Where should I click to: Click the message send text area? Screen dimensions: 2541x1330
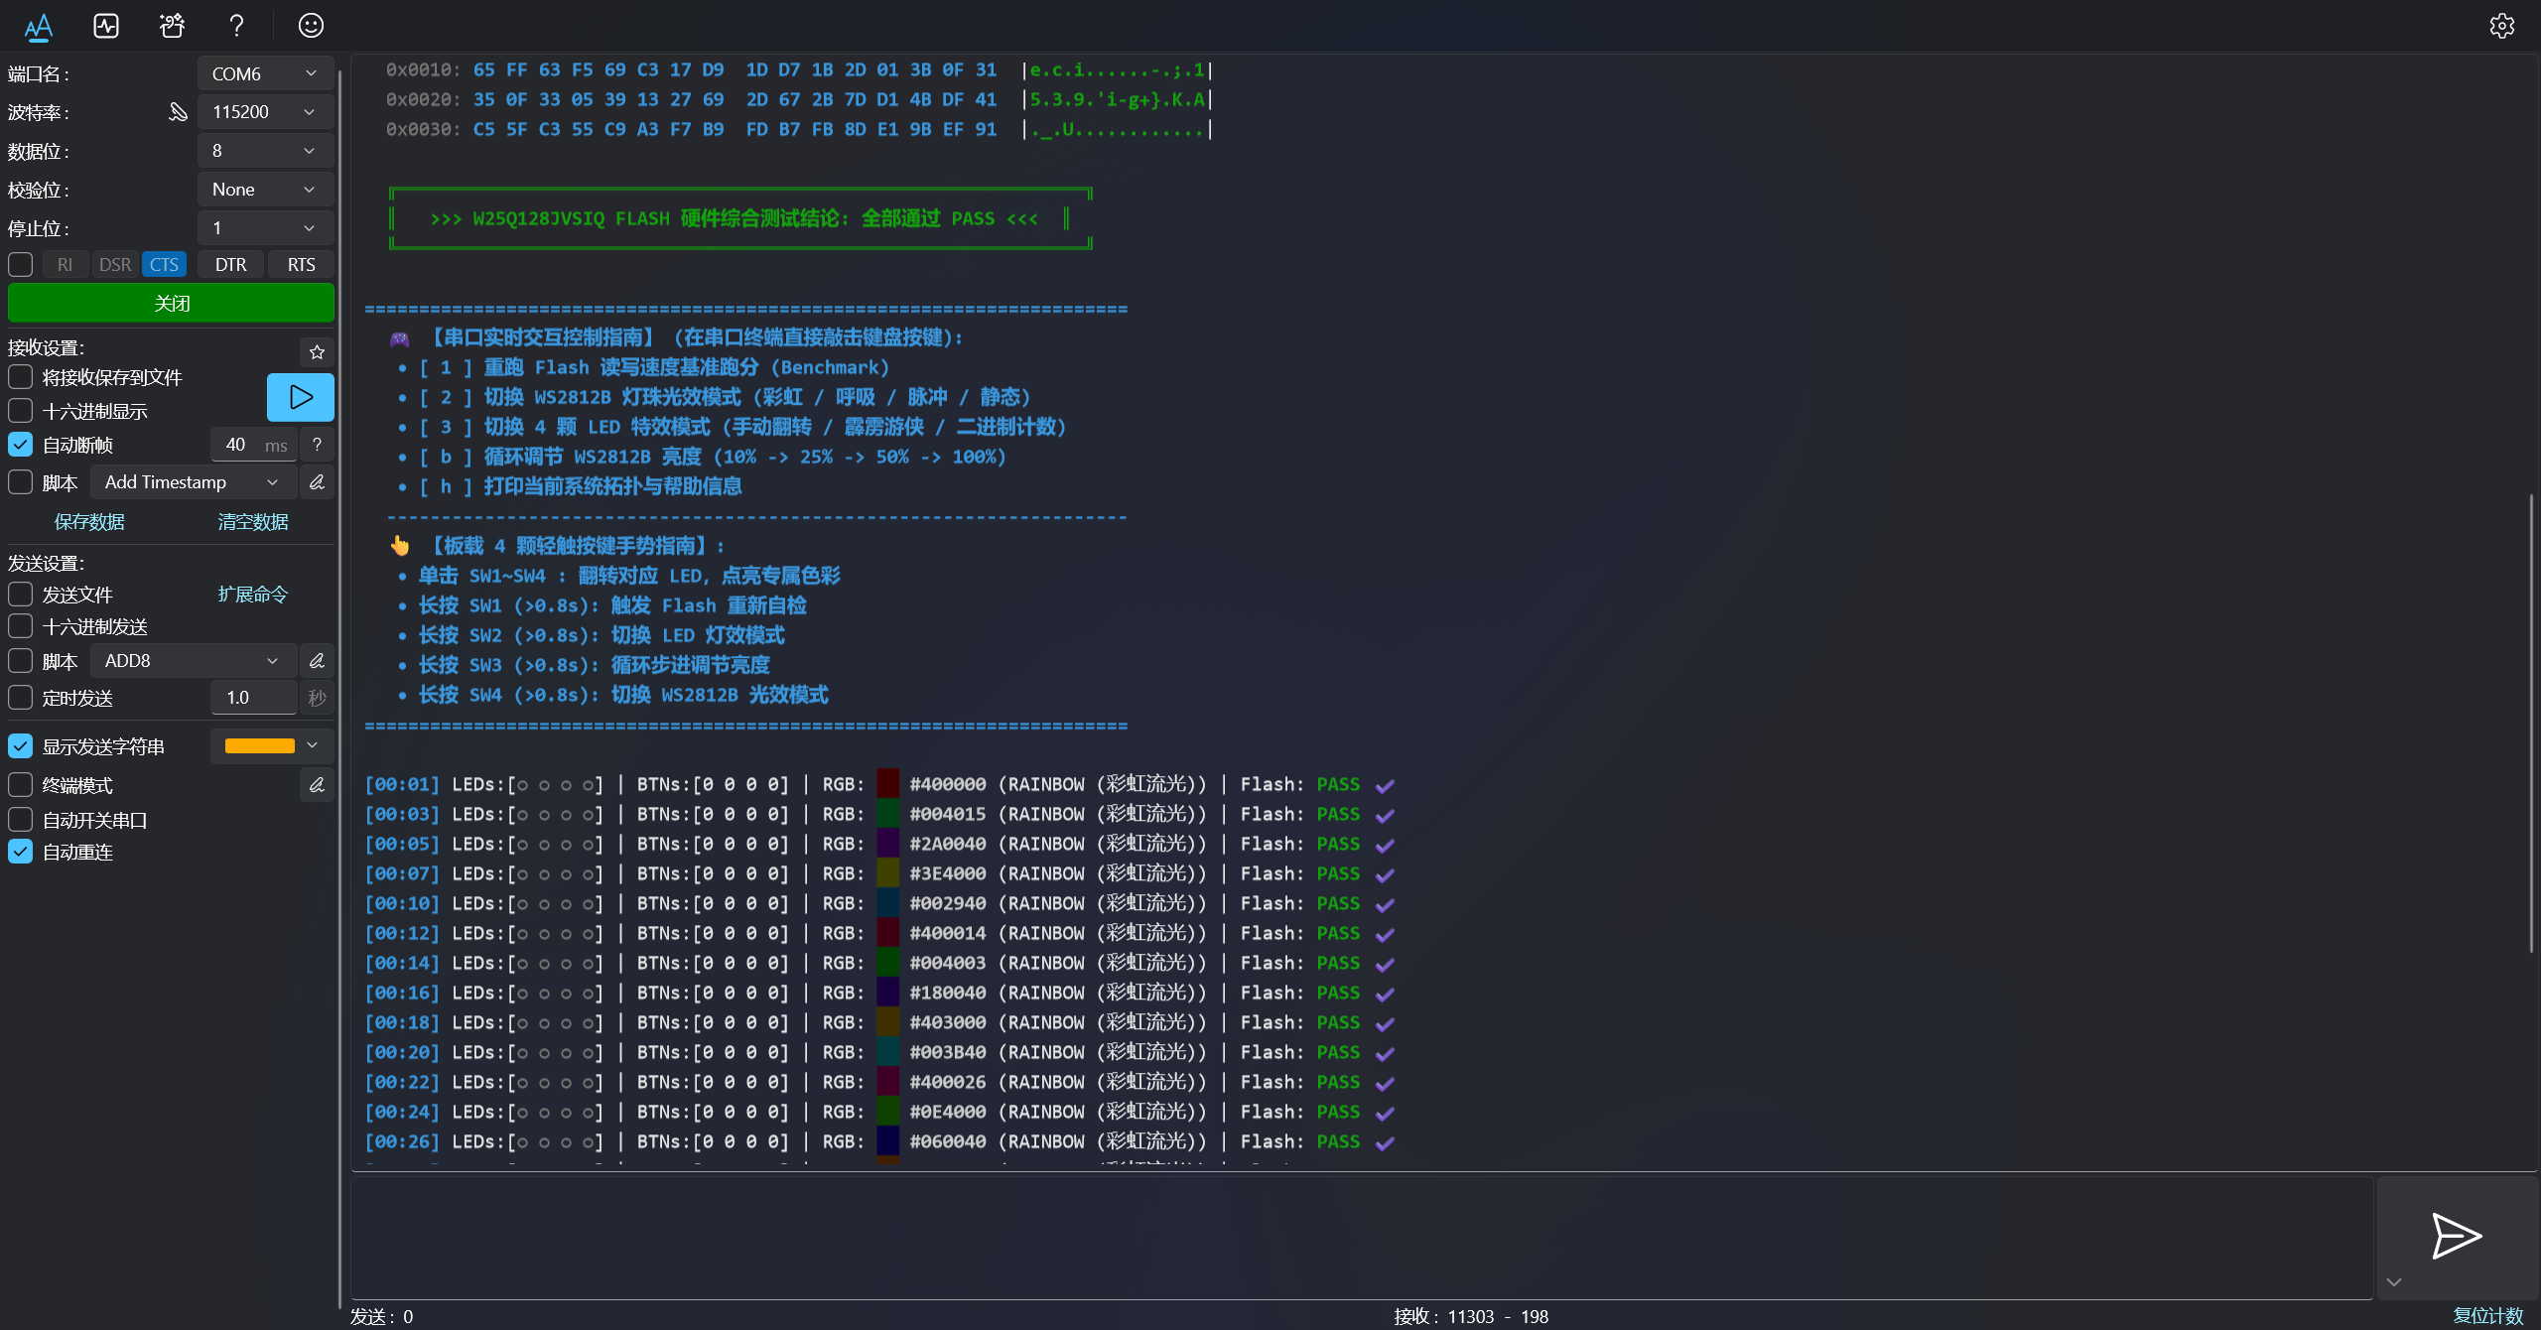click(1361, 1238)
